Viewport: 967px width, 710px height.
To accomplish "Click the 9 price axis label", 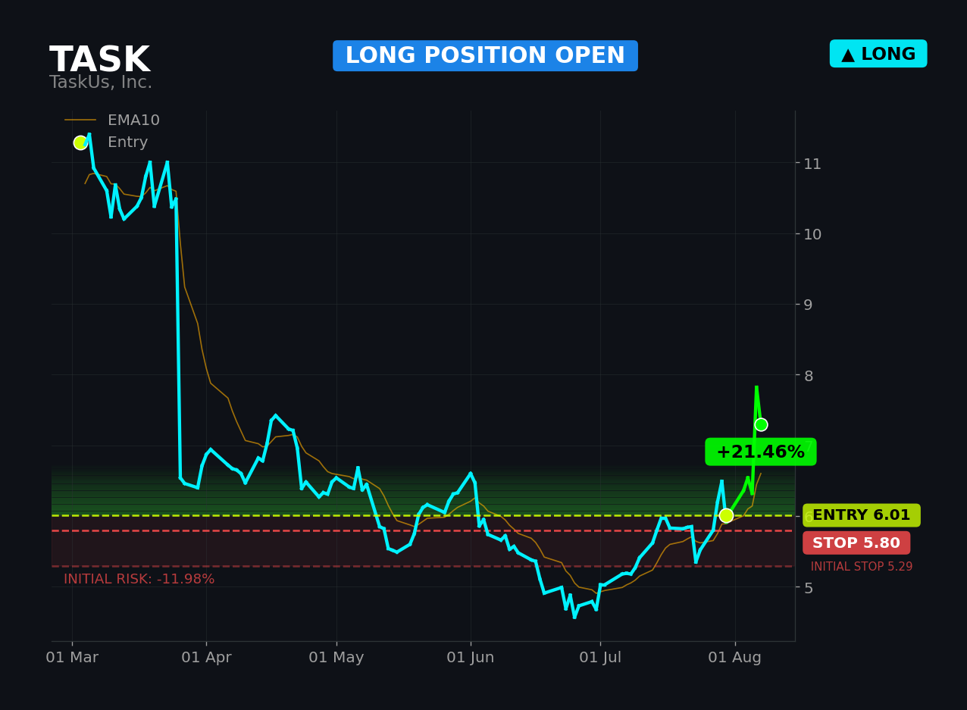I will pyautogui.click(x=808, y=305).
